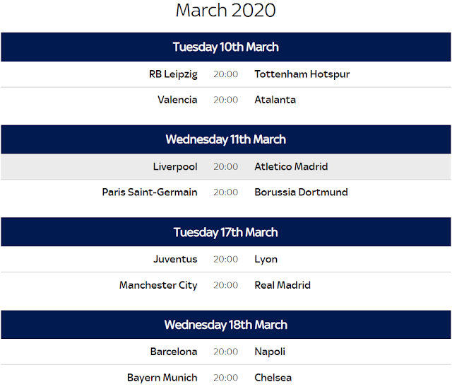Select the Tuesday 10th March header
This screenshot has height=387, width=452.
(226, 47)
